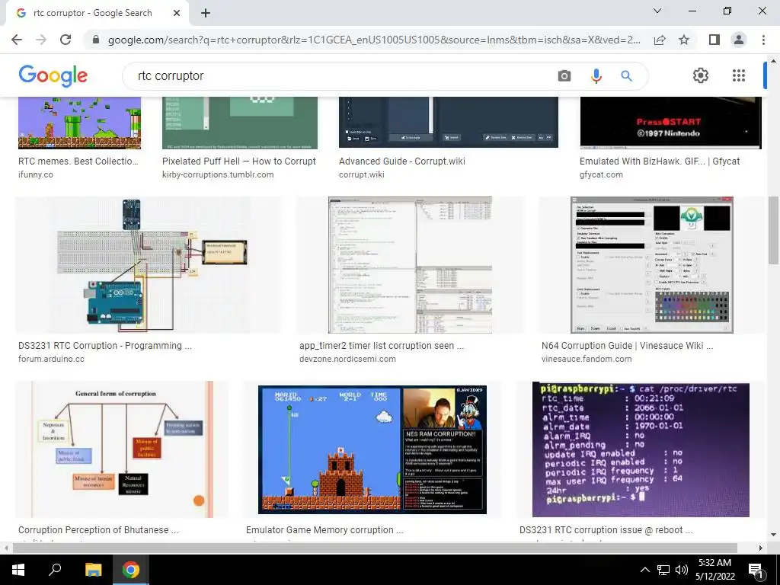View site information lock icon
This screenshot has height=585, width=780.
[96, 40]
